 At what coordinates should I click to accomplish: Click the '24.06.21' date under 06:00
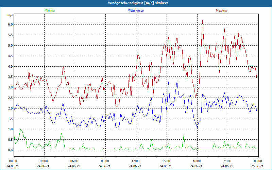tap(74, 166)
